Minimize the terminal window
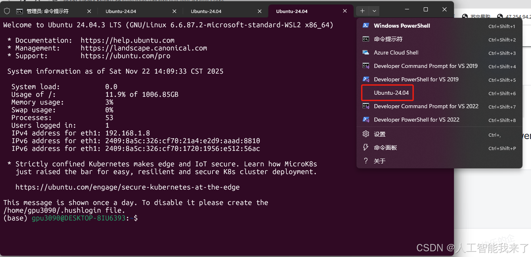 pyautogui.click(x=407, y=9)
